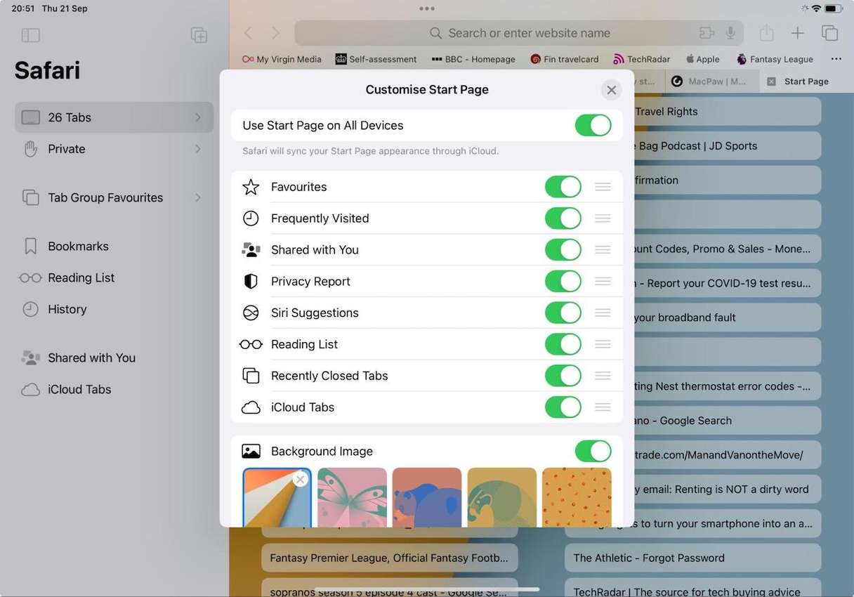This screenshot has height=597, width=854.
Task: Toggle the sidebar panel icon
Action: (31, 35)
